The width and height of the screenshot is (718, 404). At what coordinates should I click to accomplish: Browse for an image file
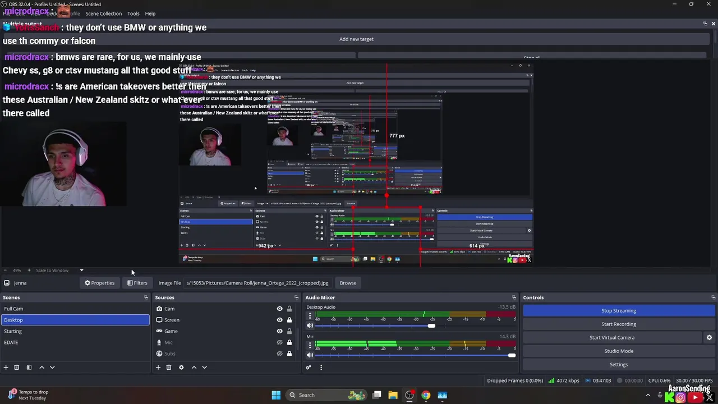348,283
